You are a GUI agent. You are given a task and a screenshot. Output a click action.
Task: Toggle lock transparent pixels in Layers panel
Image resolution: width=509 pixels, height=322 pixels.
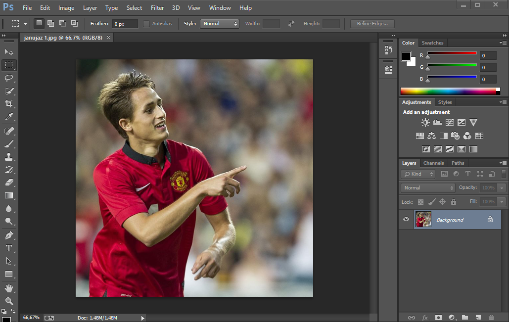click(420, 202)
